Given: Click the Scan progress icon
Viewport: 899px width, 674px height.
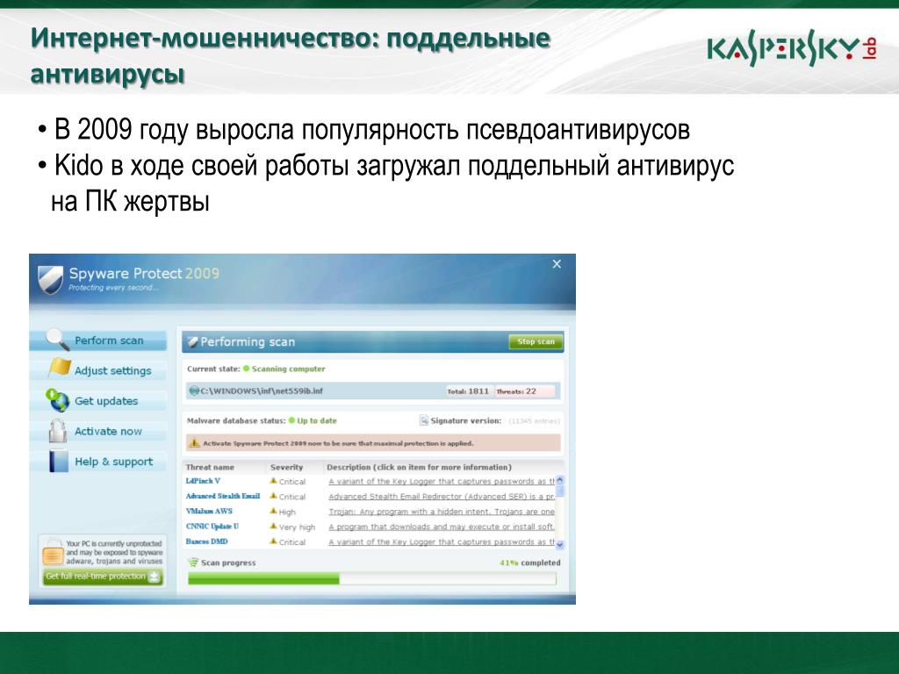Looking at the screenshot, I should point(193,563).
